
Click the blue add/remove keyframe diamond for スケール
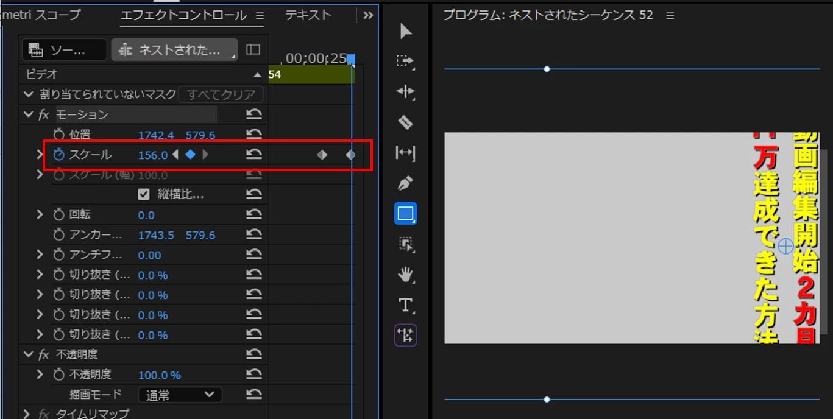click(x=190, y=155)
